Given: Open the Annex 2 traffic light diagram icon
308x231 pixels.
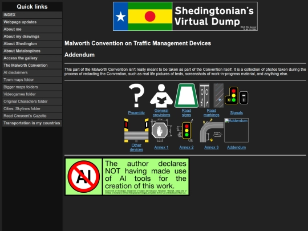Looking at the screenshot, I should (x=186, y=130).
